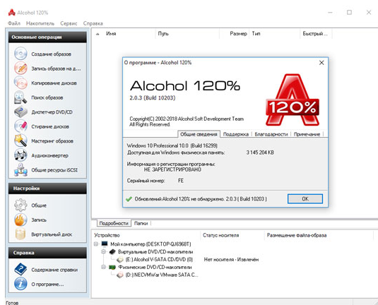378x305 pixels.
Task: Click the Копирование дисков link
Action: click(54, 83)
